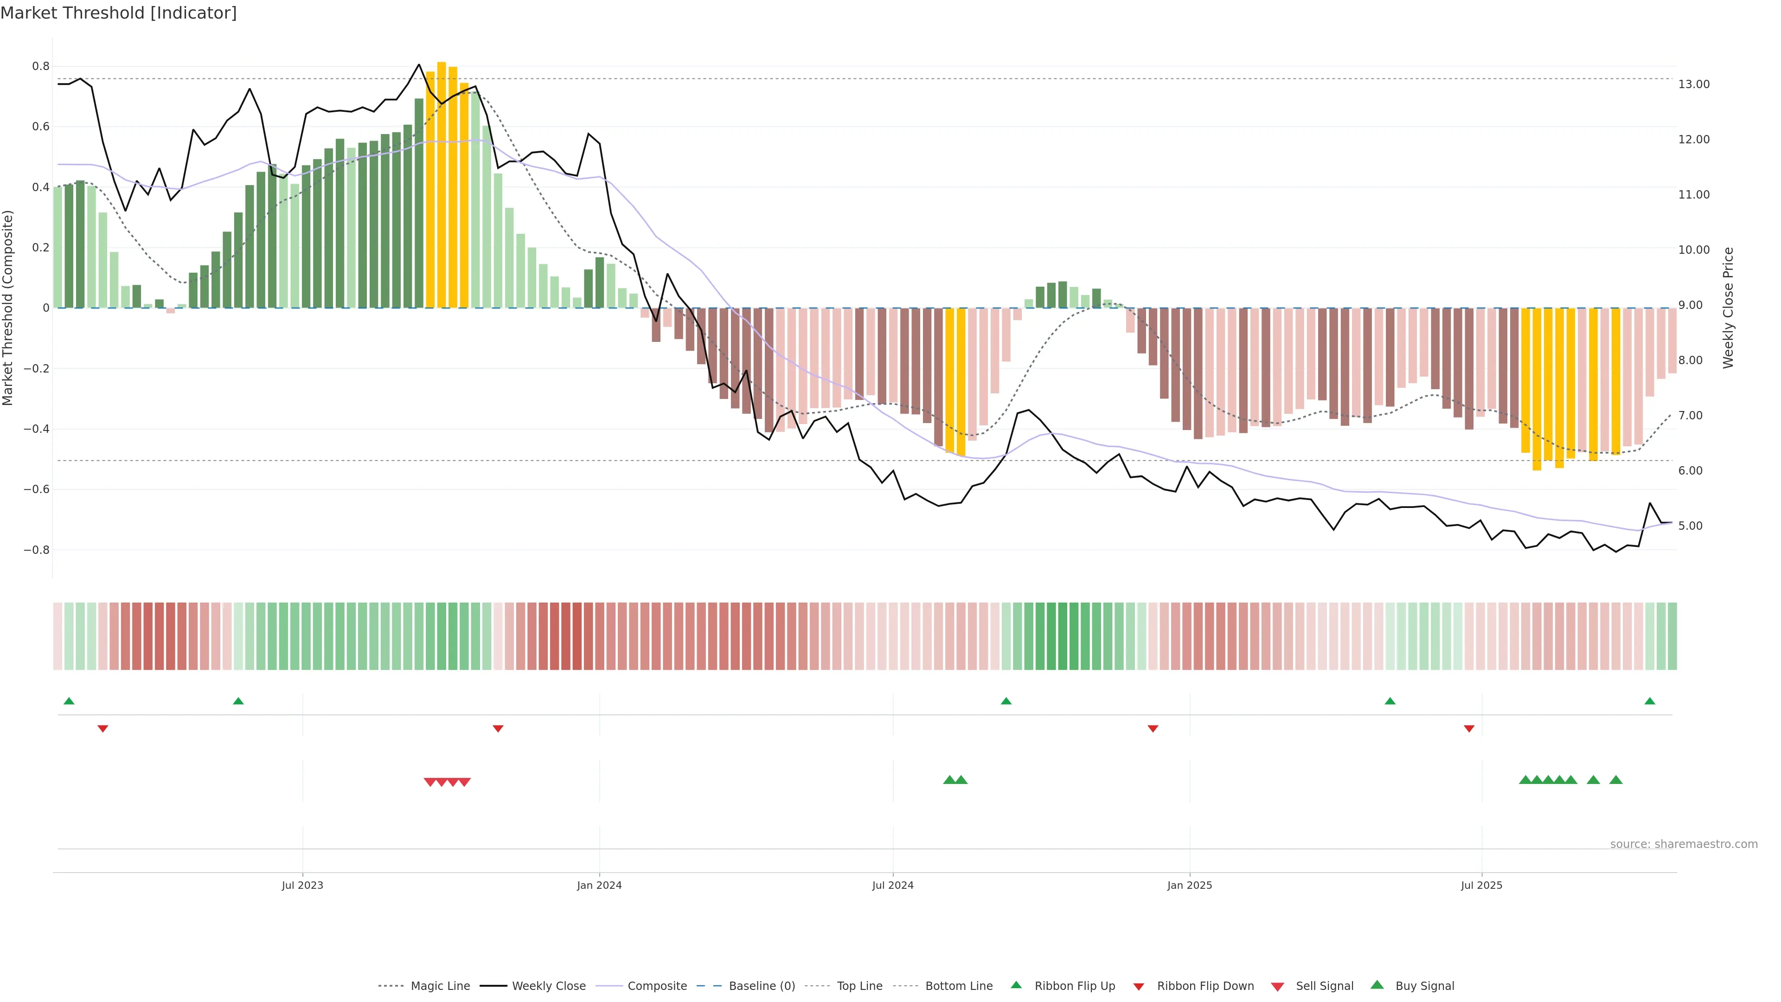
Task: Toggle the Top Line legend entry
Action: tap(859, 986)
